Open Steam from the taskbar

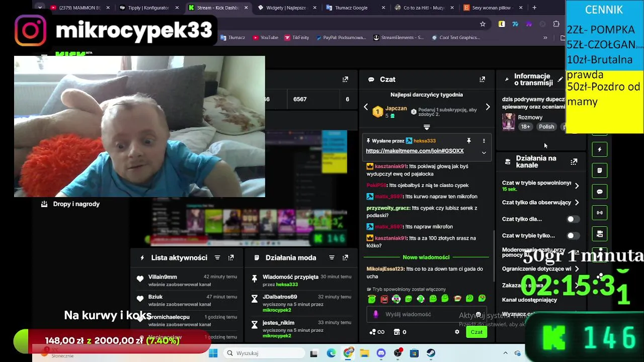[431, 353]
